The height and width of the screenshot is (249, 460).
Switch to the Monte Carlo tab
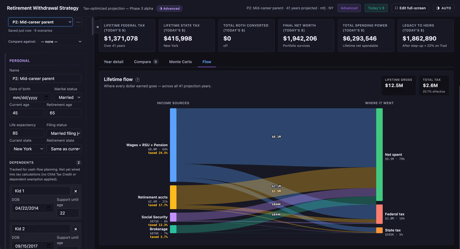(x=180, y=62)
